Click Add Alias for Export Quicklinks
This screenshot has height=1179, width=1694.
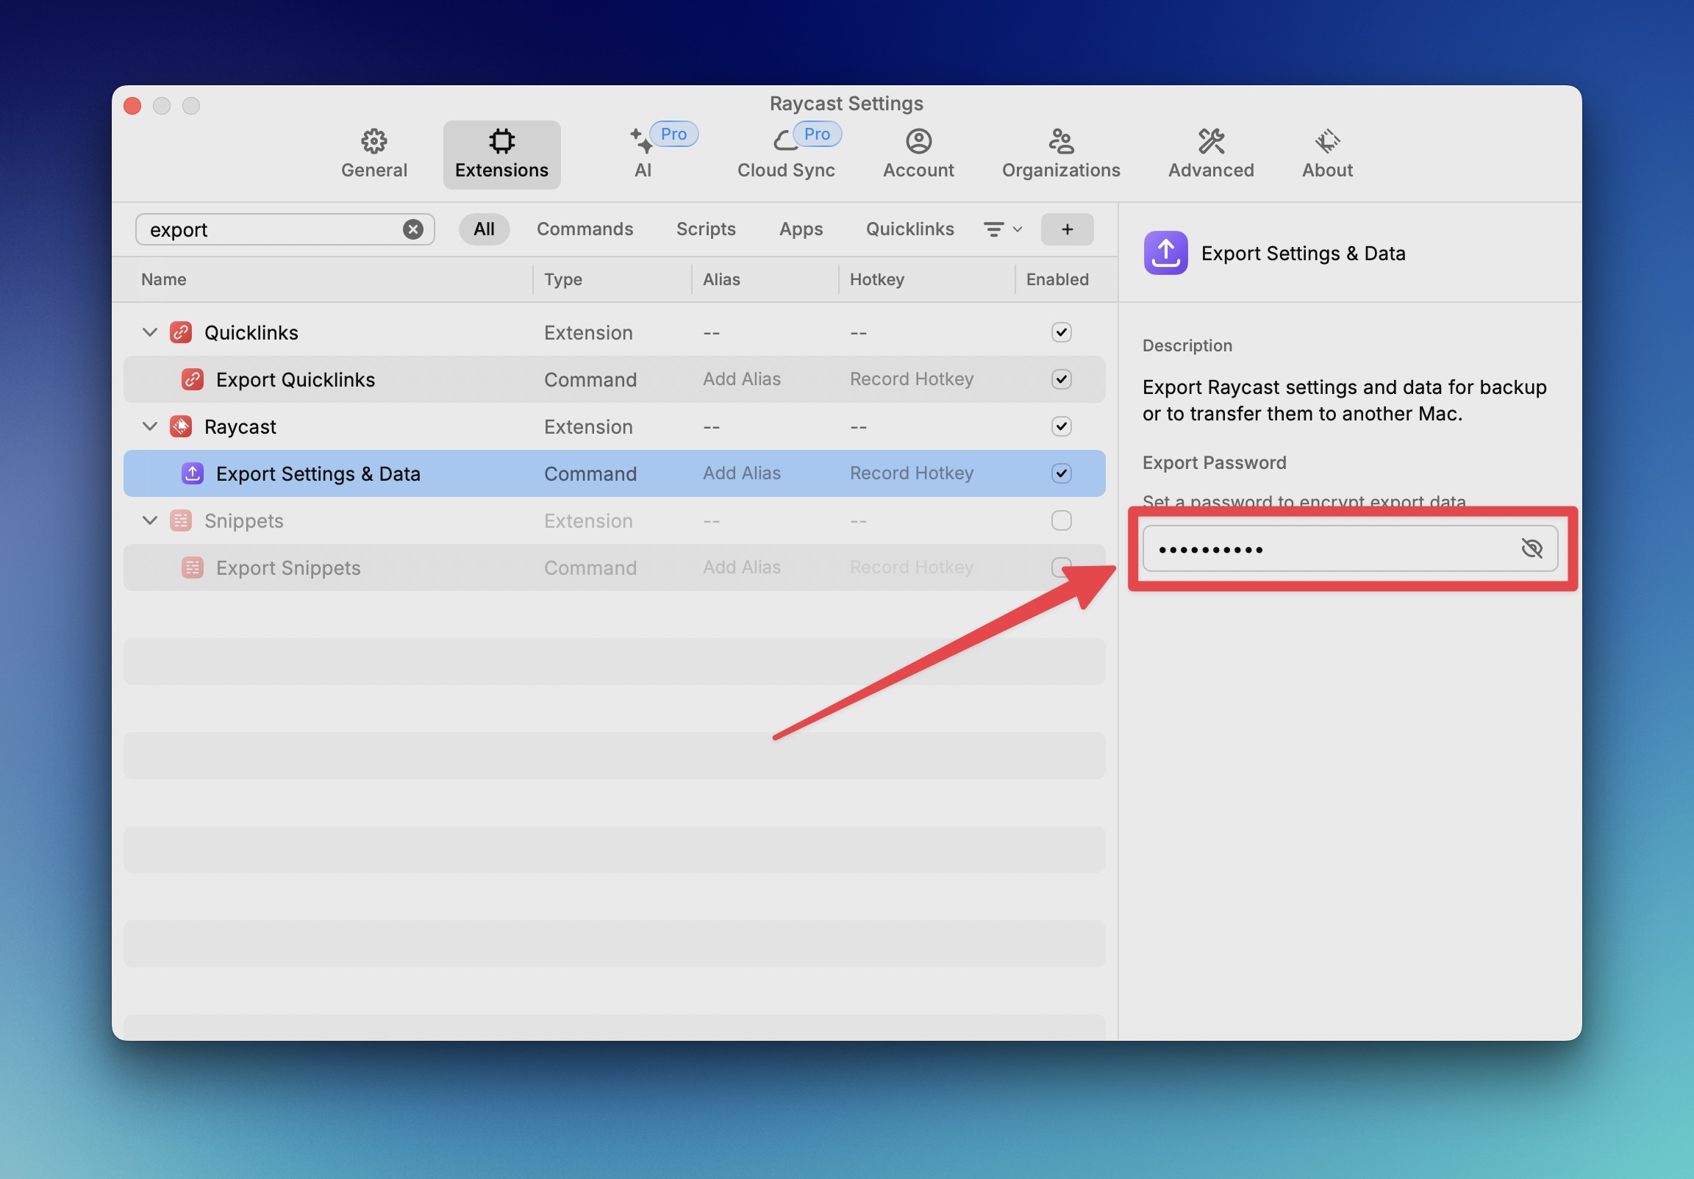[x=742, y=379]
